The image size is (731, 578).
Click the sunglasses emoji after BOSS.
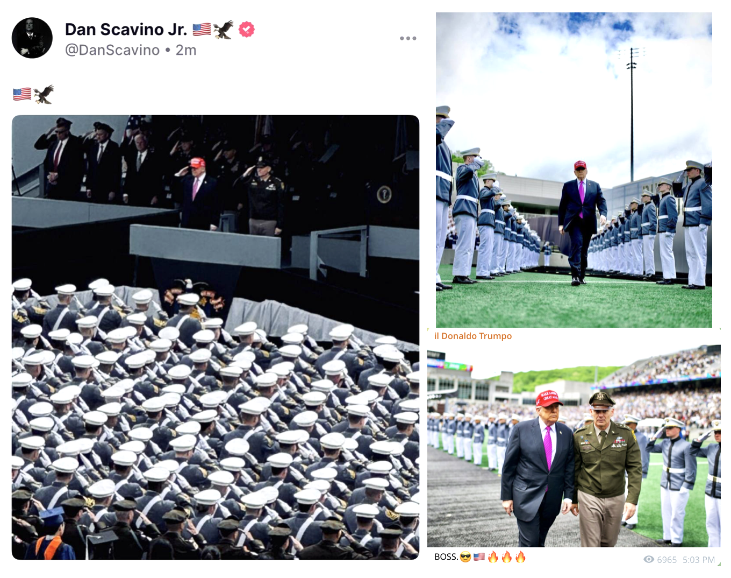465,557
